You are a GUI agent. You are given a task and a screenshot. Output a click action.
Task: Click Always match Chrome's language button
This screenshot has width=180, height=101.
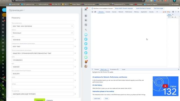pos(124,8)
